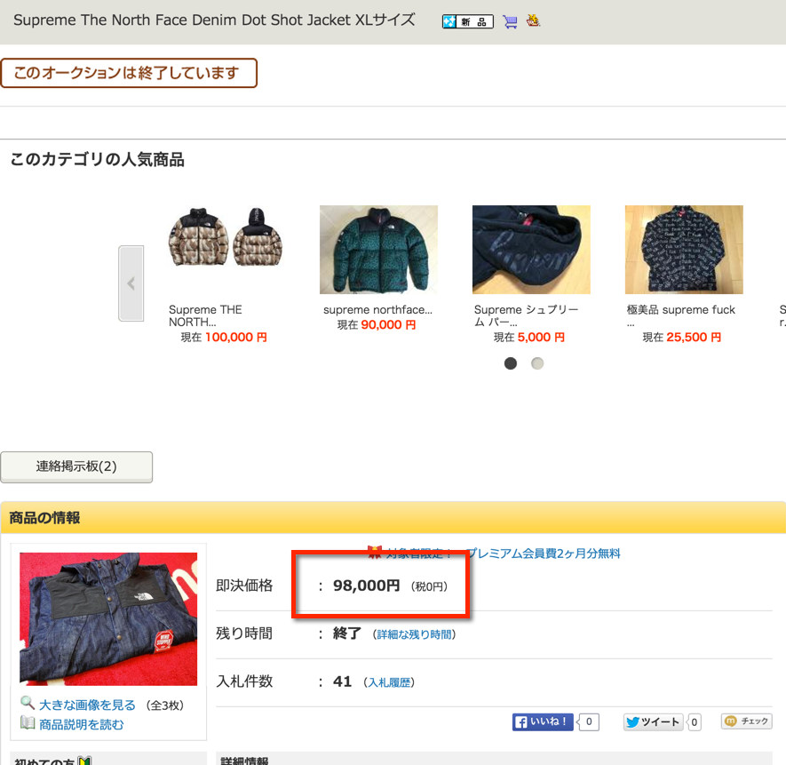Click the open book icon beside 商品説明を読む
This screenshot has height=765, width=786.
[x=28, y=723]
